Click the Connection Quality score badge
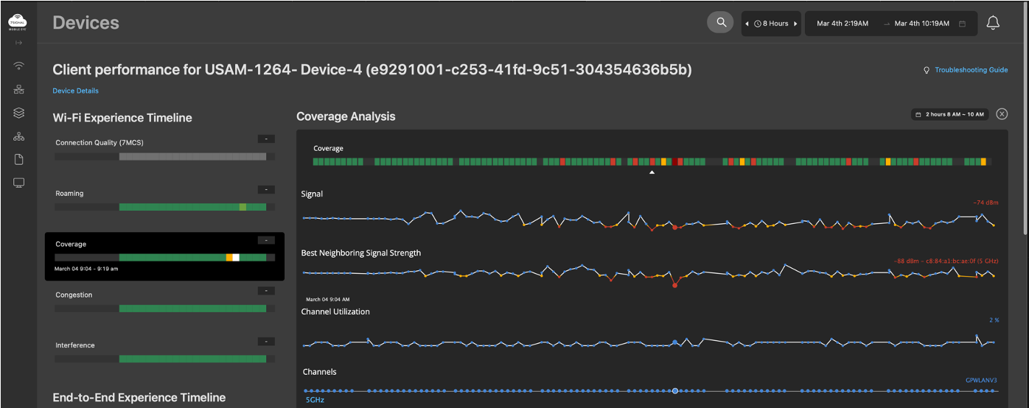Screen dimensions: 1029x408 tap(266, 138)
